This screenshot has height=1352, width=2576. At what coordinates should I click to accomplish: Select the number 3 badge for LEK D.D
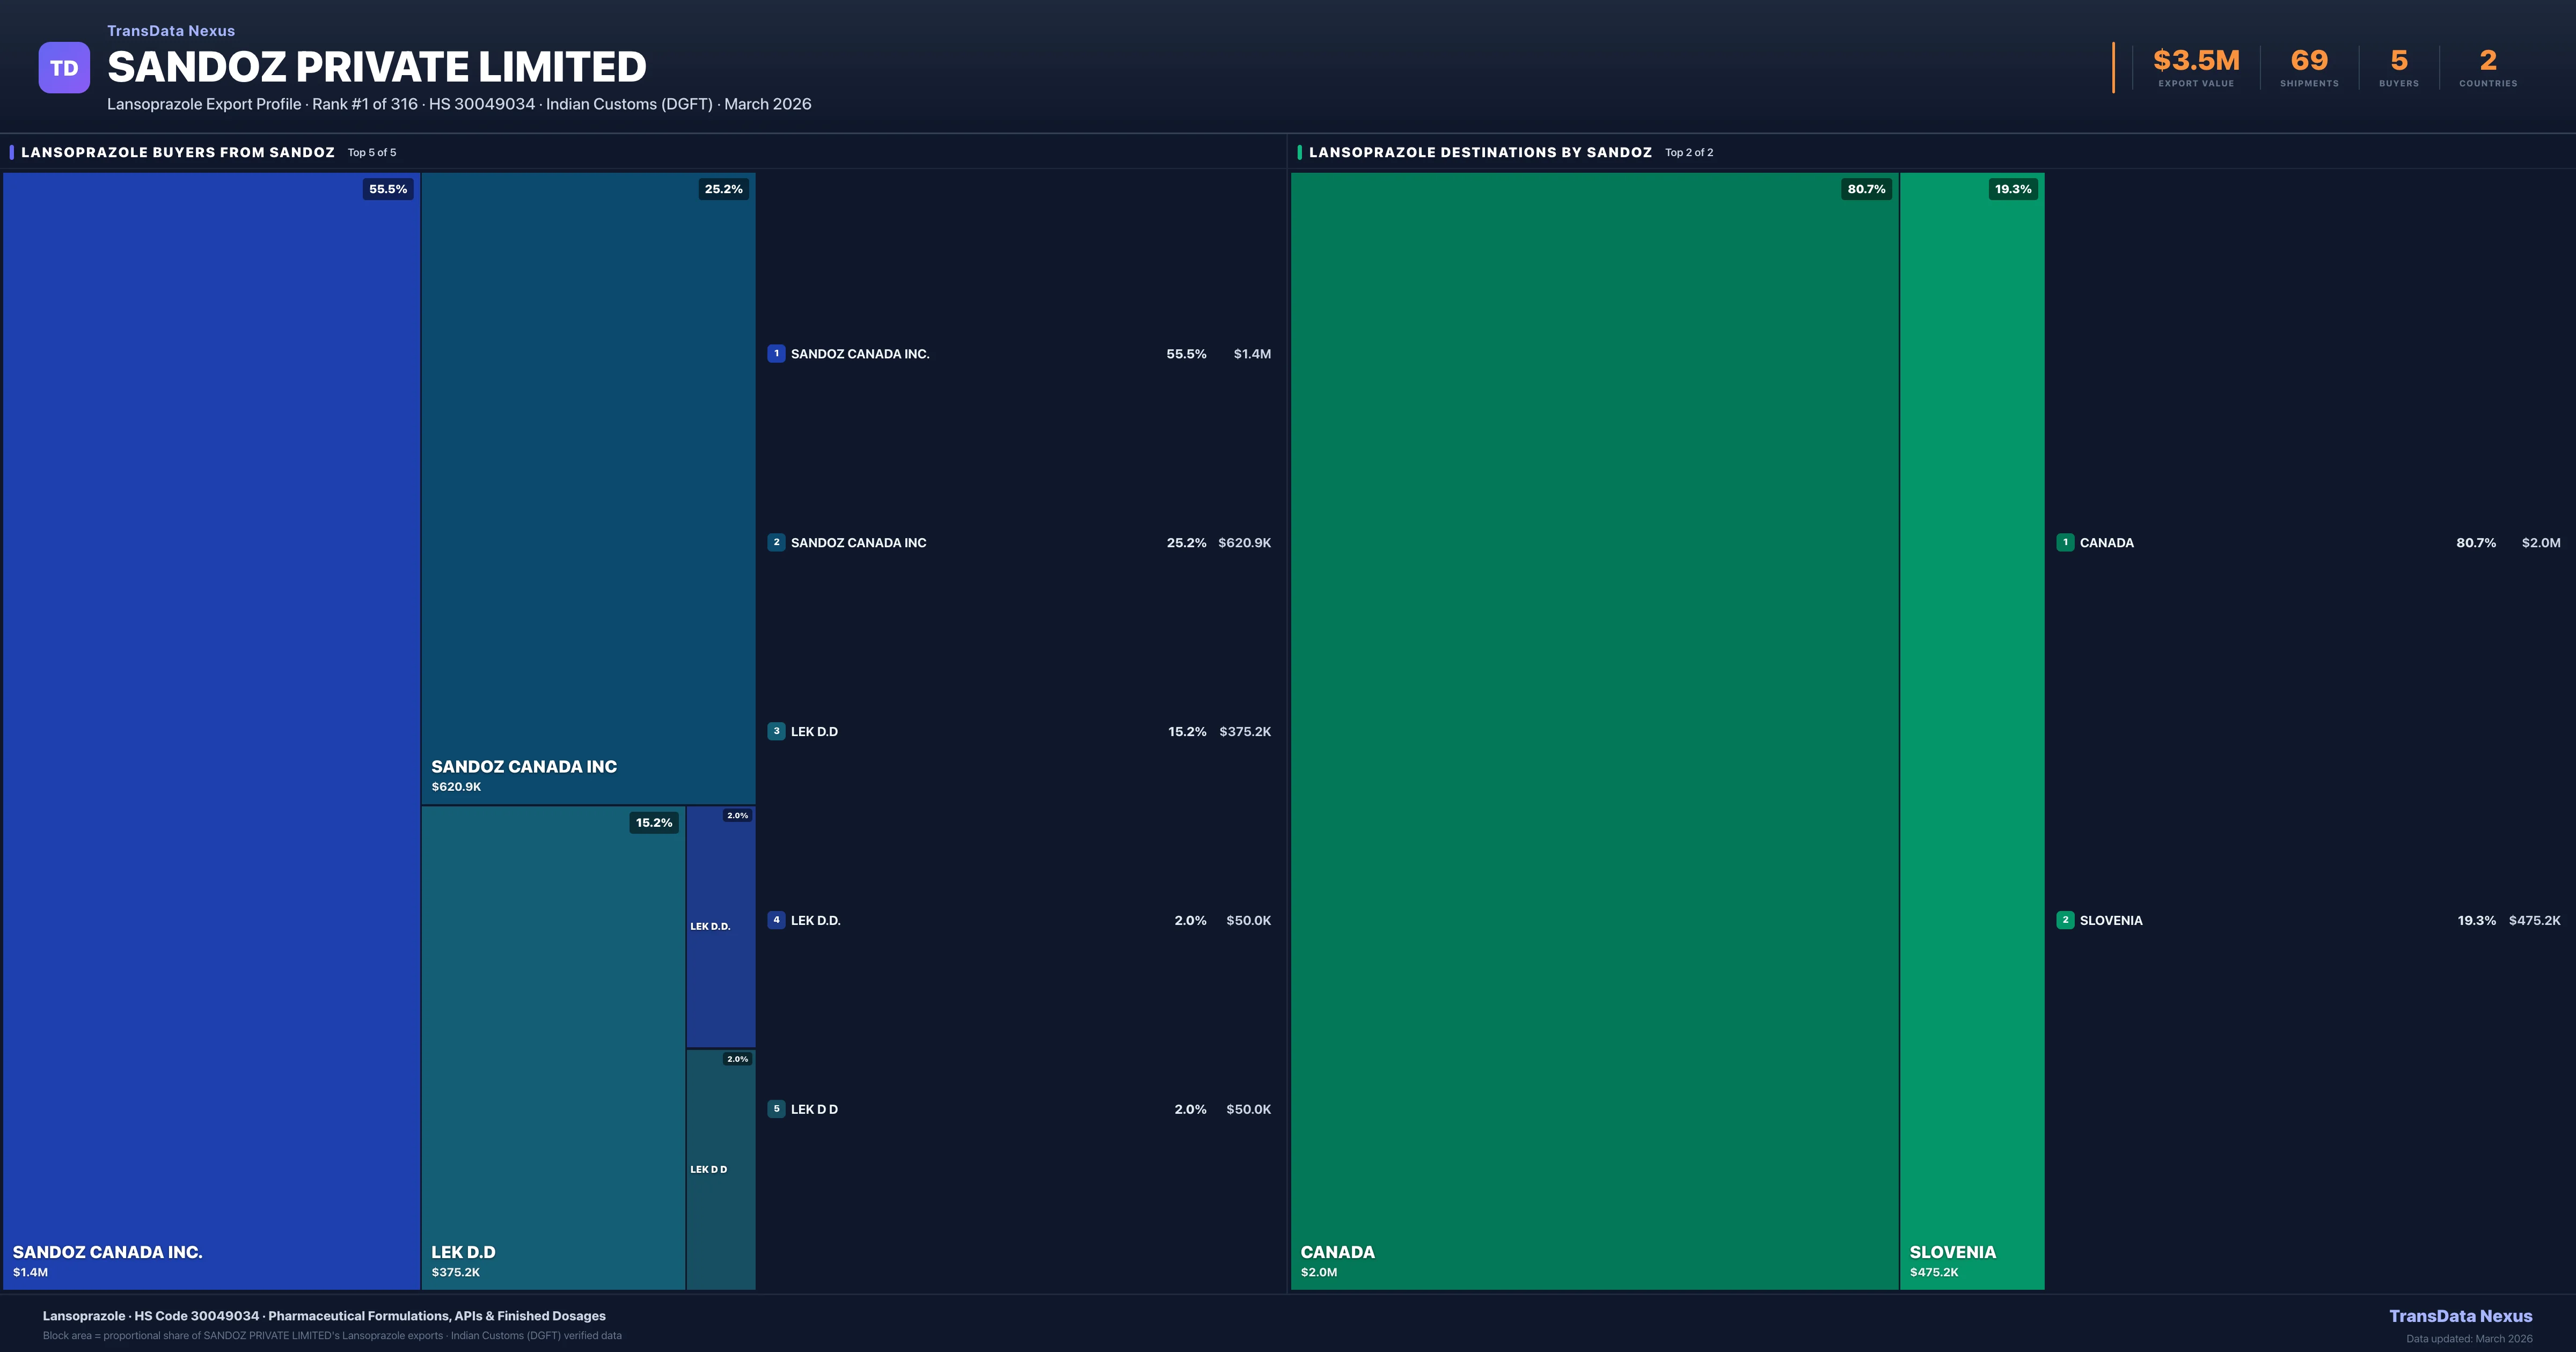click(777, 731)
